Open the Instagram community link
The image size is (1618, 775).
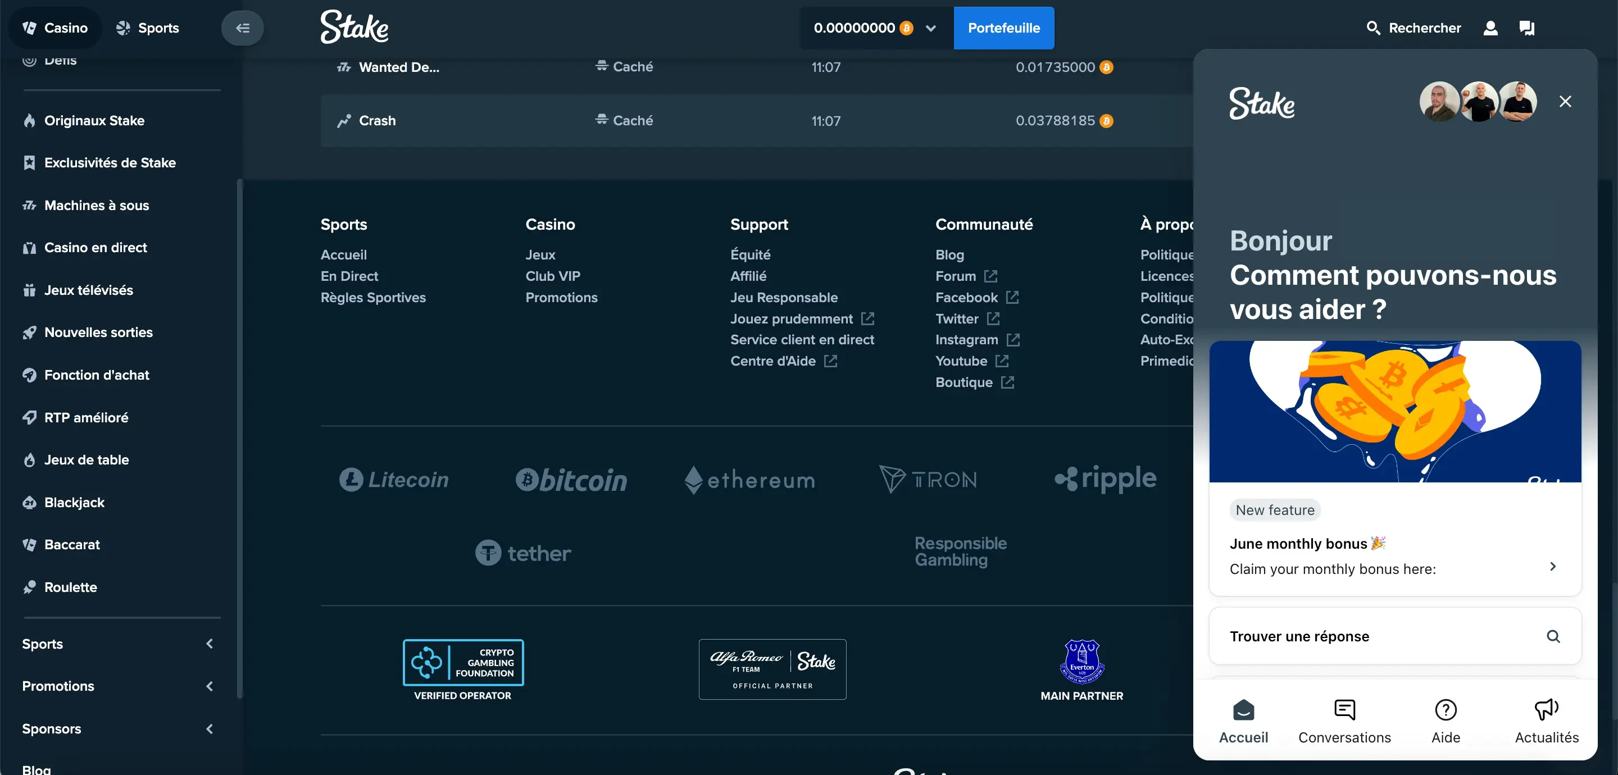point(977,340)
